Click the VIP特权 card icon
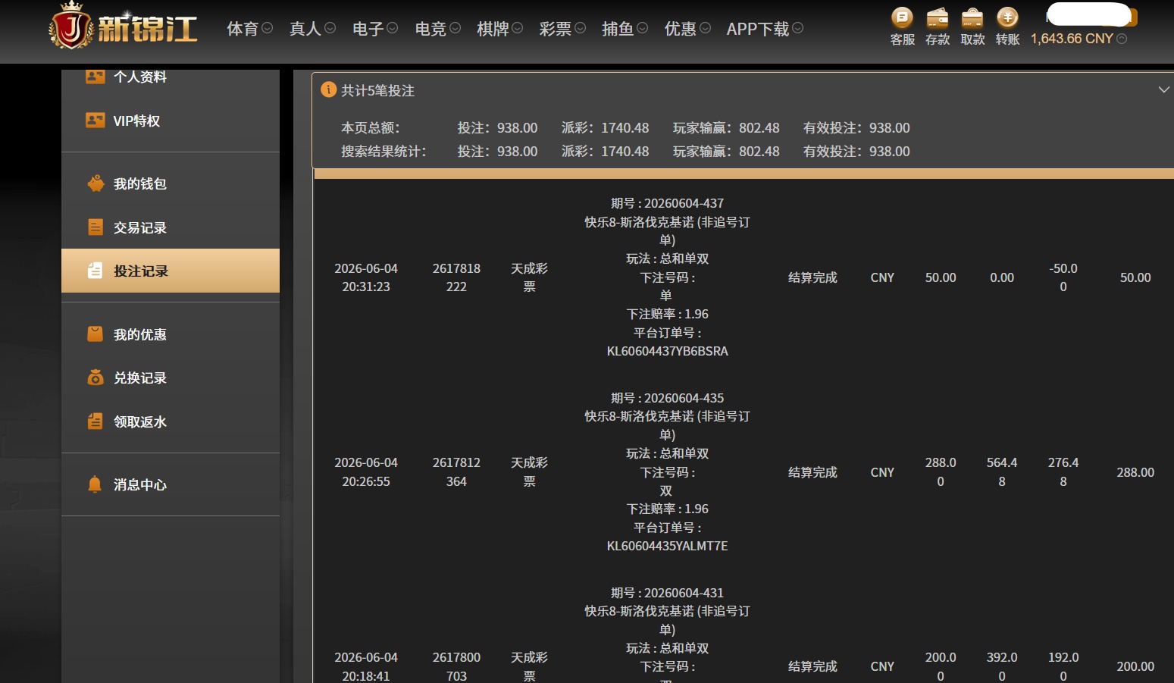 pos(95,121)
